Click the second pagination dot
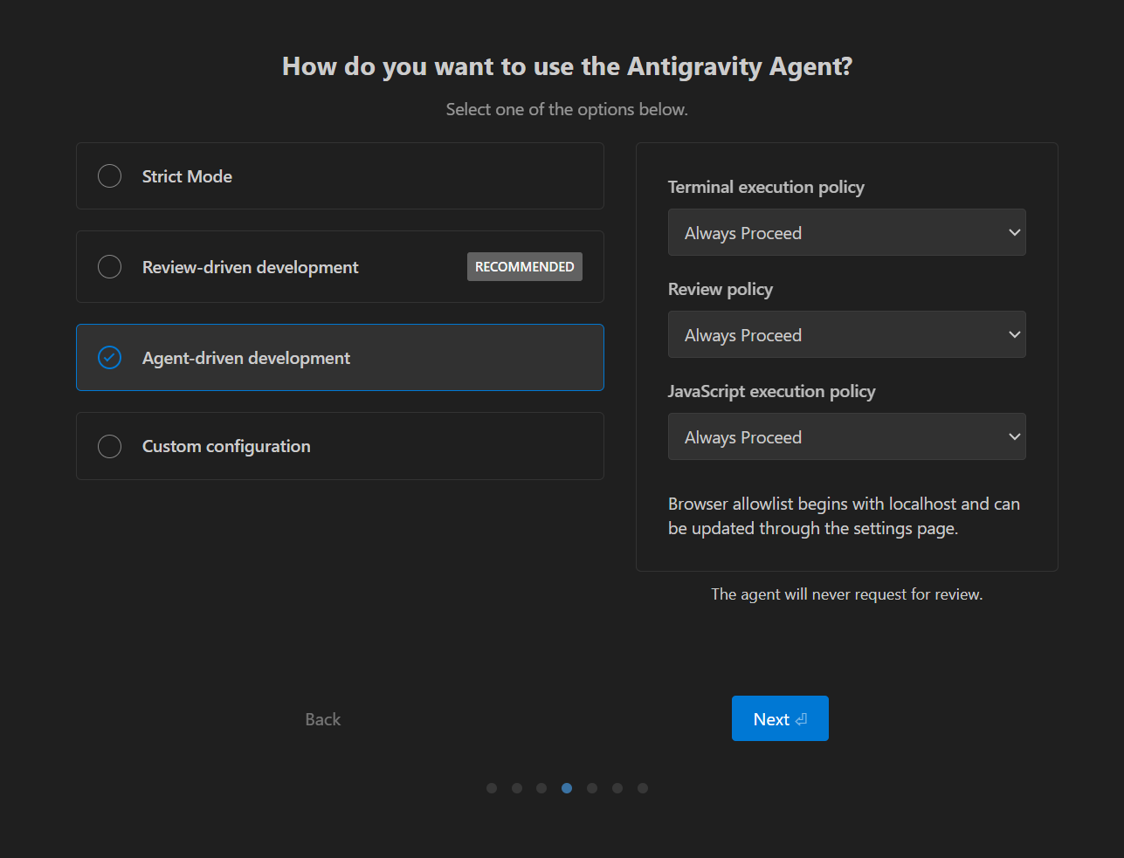 tap(517, 788)
